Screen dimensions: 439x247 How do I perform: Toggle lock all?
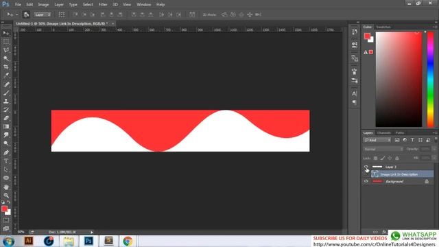click(x=396, y=158)
